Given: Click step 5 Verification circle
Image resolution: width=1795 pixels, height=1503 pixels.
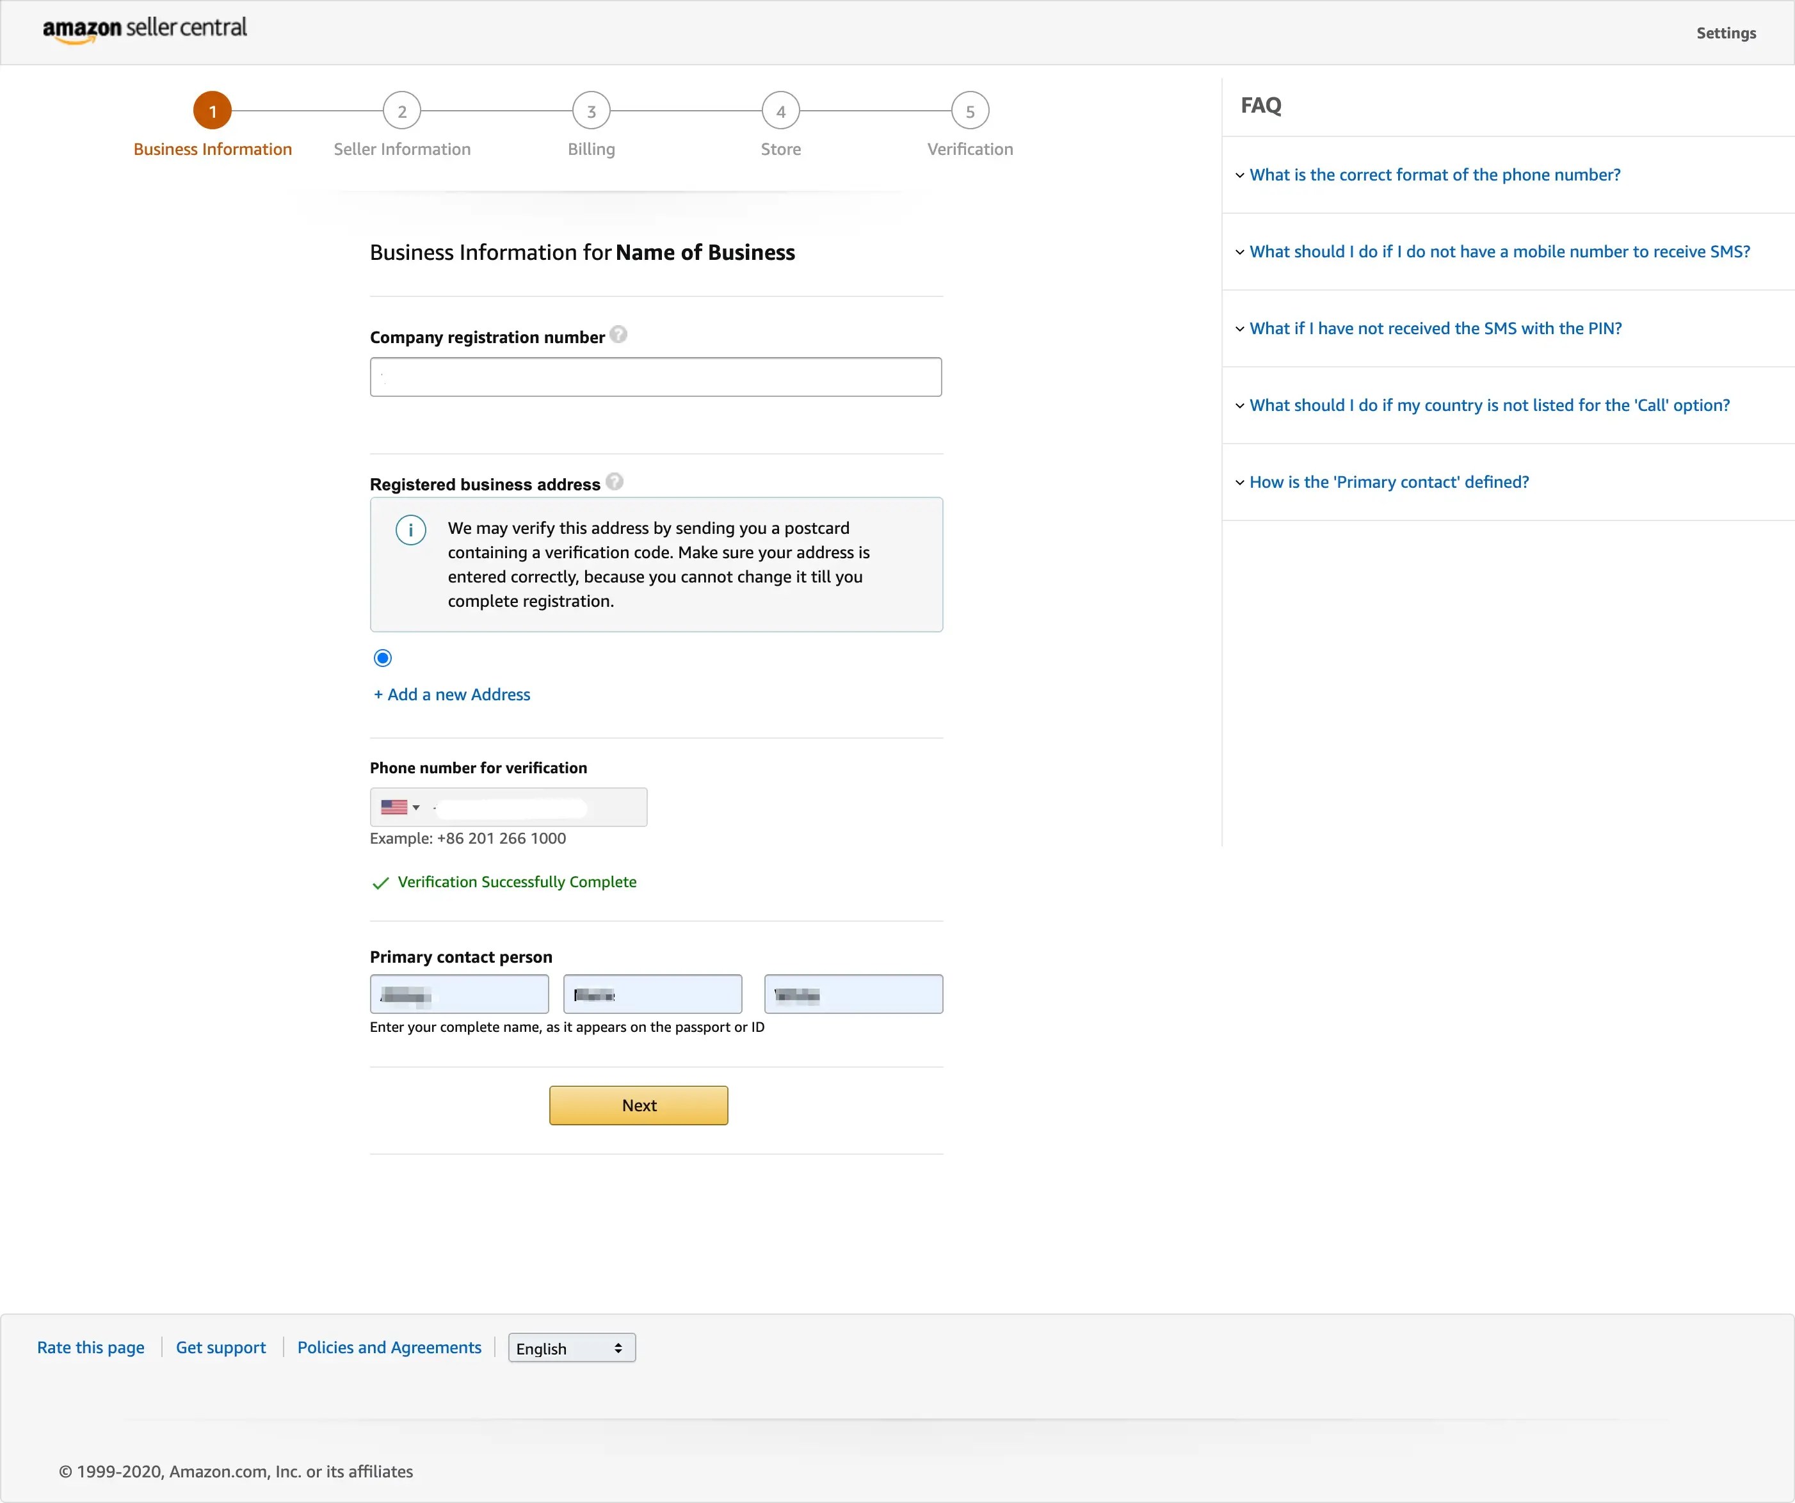Looking at the screenshot, I should 969,111.
